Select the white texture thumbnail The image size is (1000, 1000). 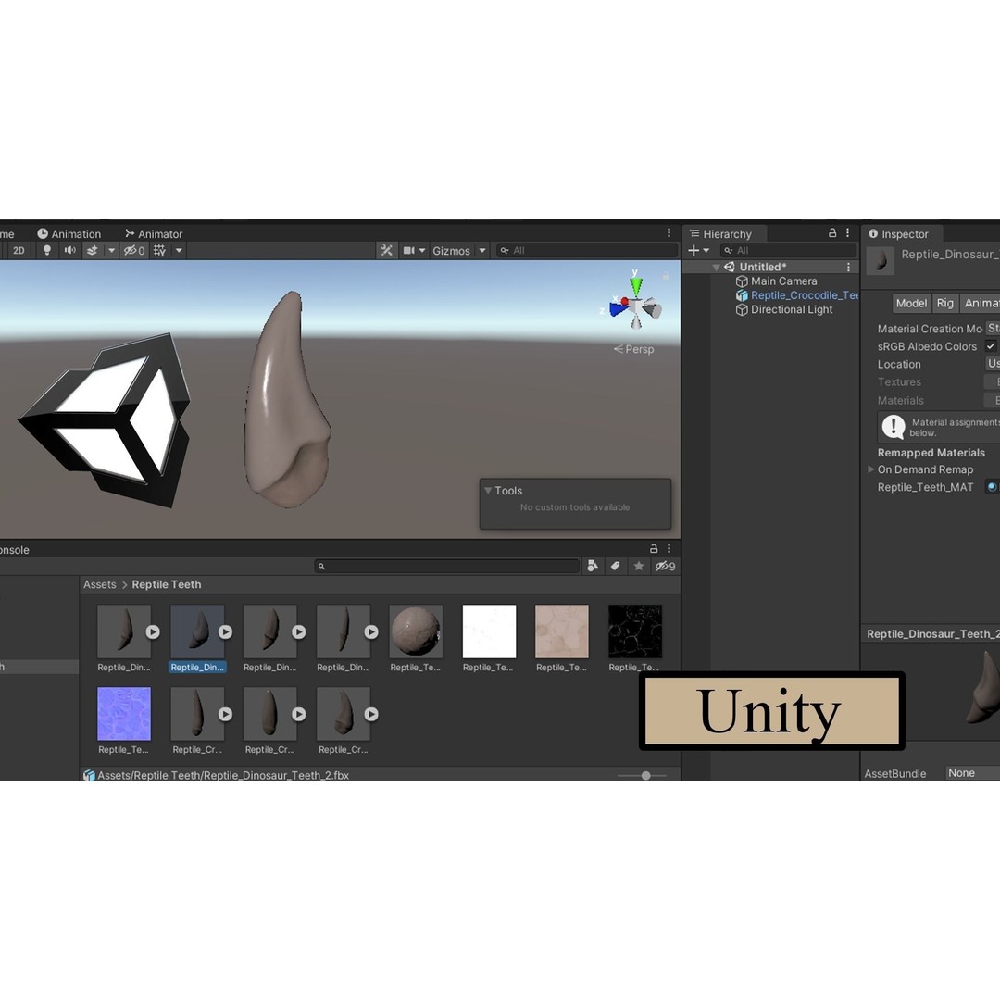click(x=489, y=631)
